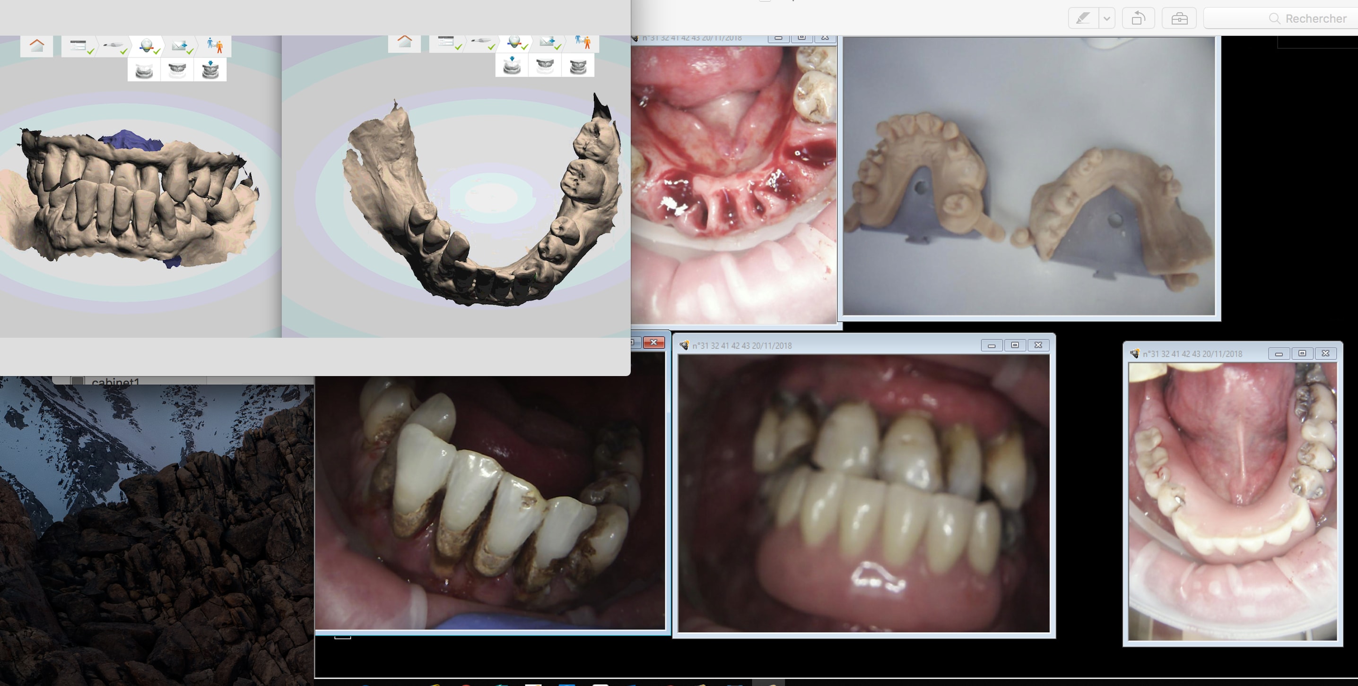The image size is (1358, 686).
Task: Open the markup toolbox button
Action: (1179, 18)
